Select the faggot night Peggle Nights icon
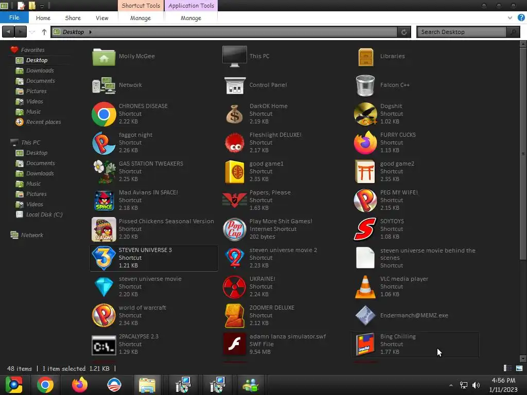 click(104, 143)
